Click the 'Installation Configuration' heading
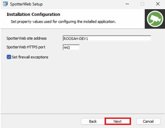 click(x=33, y=15)
